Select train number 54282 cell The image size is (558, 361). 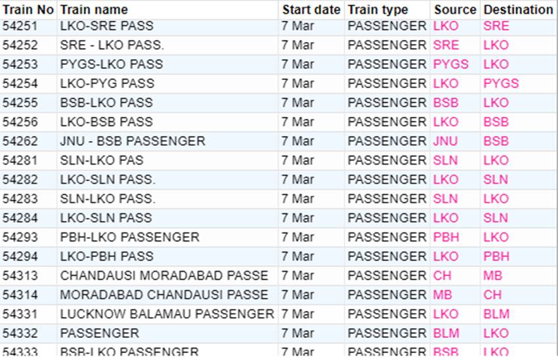(20, 179)
